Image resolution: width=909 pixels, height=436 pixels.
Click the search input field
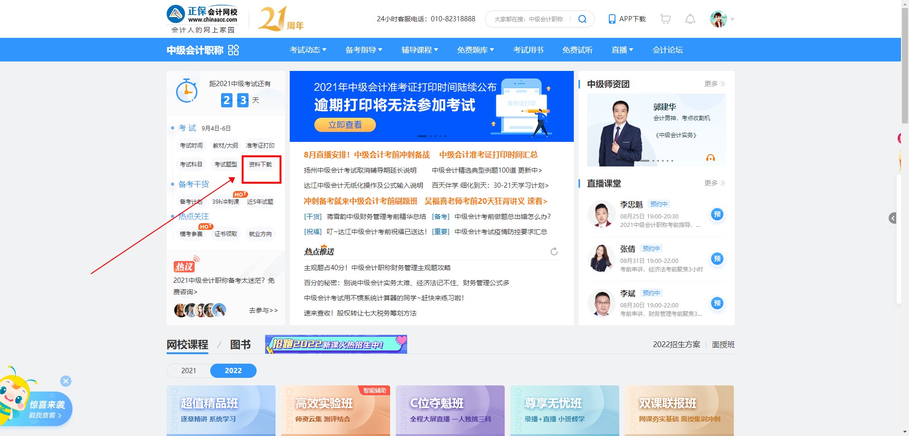(x=530, y=19)
